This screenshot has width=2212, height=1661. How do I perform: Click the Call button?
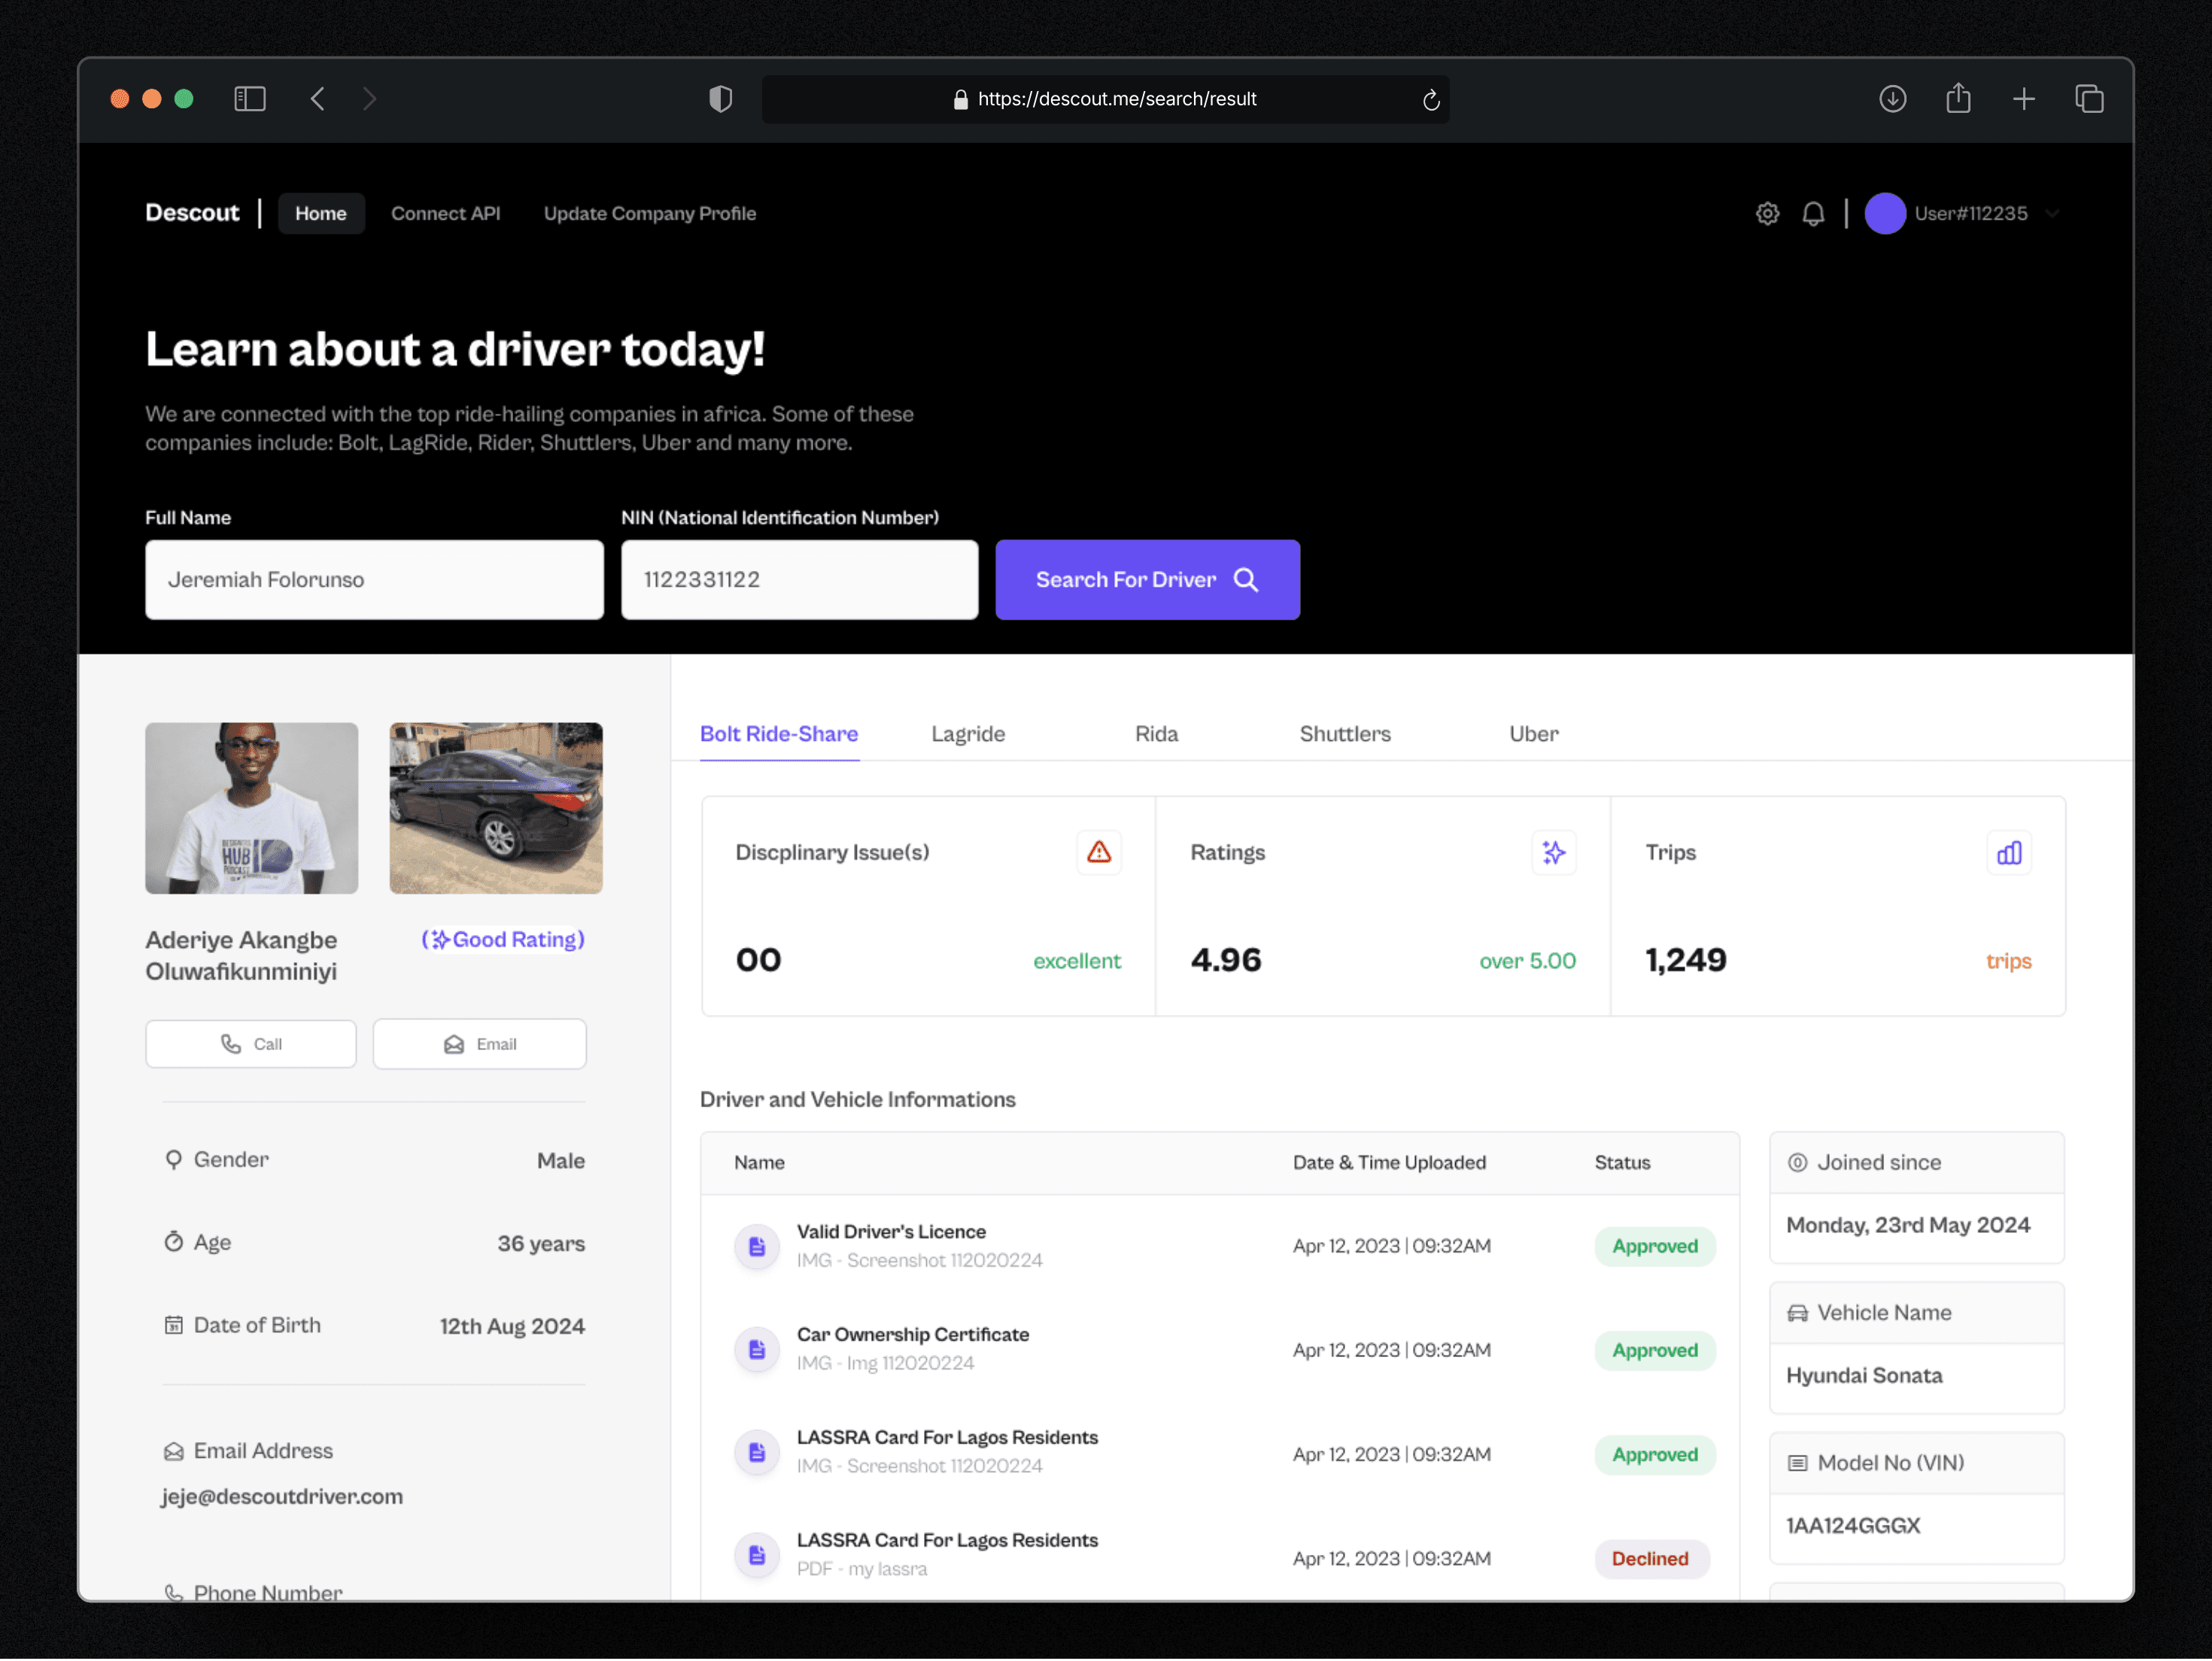tap(250, 1043)
